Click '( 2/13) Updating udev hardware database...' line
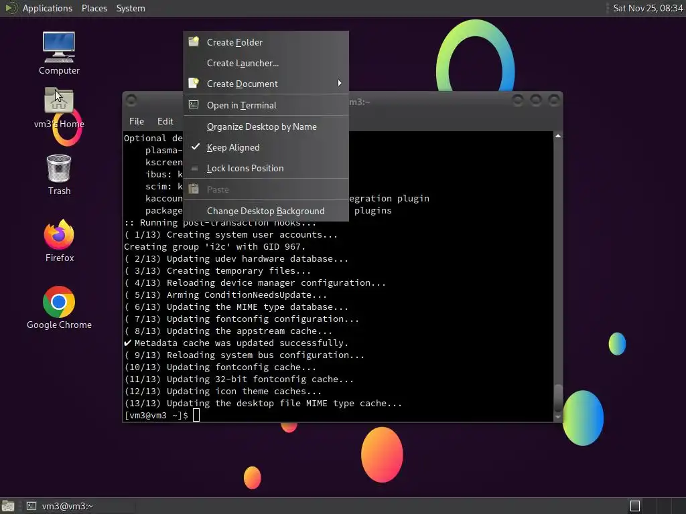 236,259
